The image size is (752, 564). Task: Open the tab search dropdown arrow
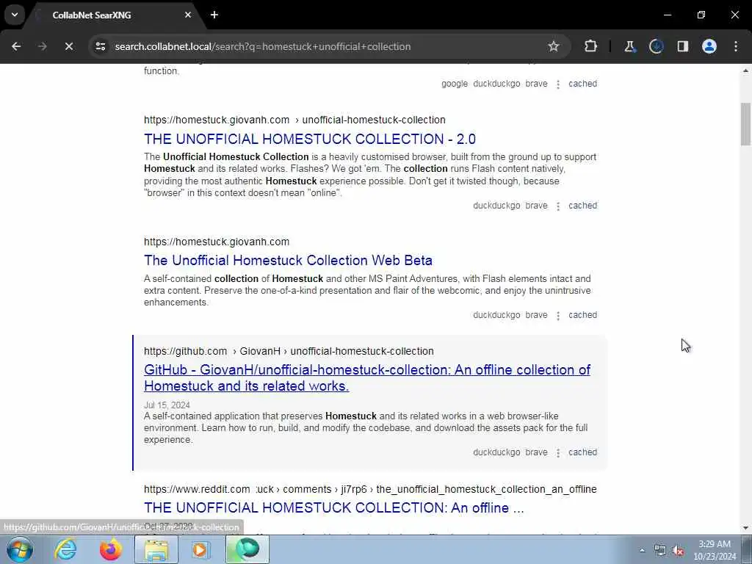pos(15,15)
